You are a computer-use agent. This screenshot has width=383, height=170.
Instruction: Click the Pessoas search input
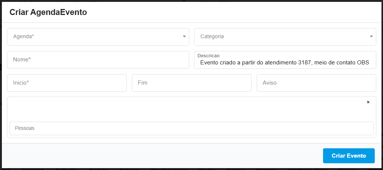click(x=191, y=128)
